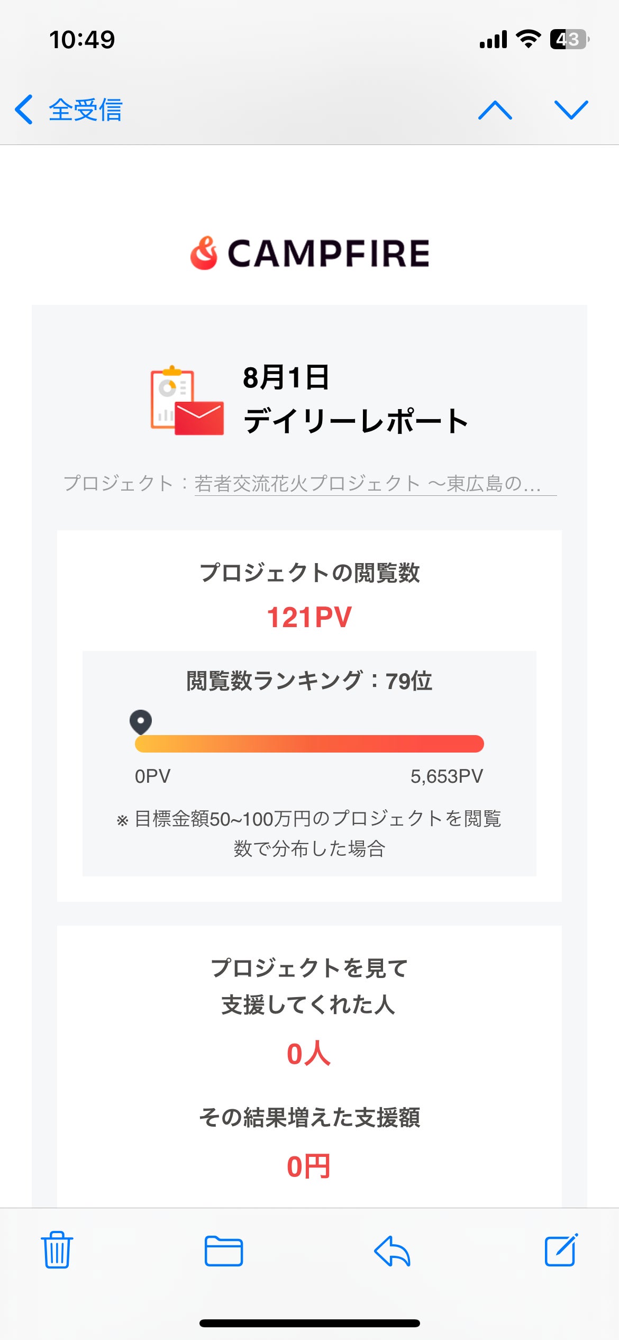This screenshot has height=1340, width=619.
Task: Go to previous message with up chevron
Action: 495,110
